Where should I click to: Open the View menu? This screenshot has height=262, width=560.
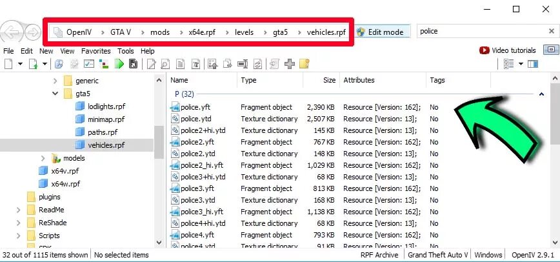point(67,51)
